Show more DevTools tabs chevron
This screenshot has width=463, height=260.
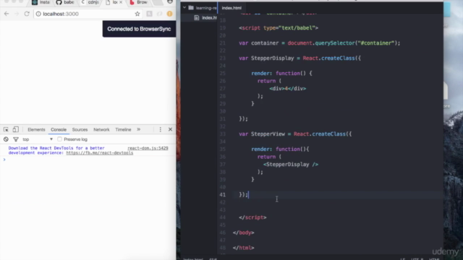click(138, 129)
